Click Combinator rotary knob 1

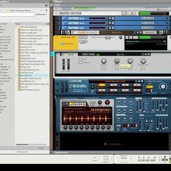104,61
